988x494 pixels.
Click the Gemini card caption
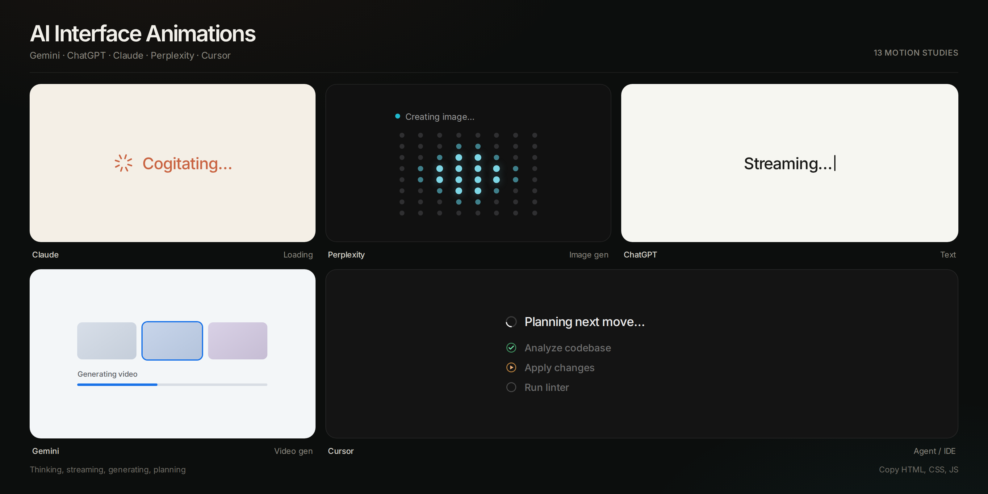coord(45,451)
